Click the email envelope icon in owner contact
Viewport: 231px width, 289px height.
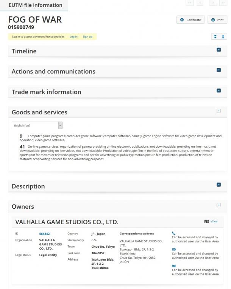tap(173, 266)
